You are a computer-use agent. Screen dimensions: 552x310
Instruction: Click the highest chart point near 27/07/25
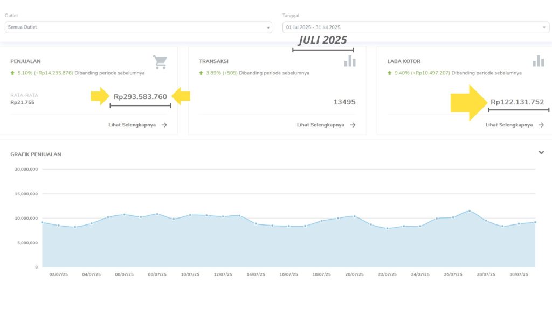tap(470, 211)
